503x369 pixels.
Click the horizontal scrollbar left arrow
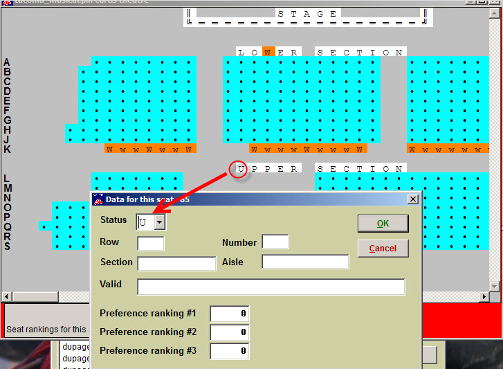[7, 296]
